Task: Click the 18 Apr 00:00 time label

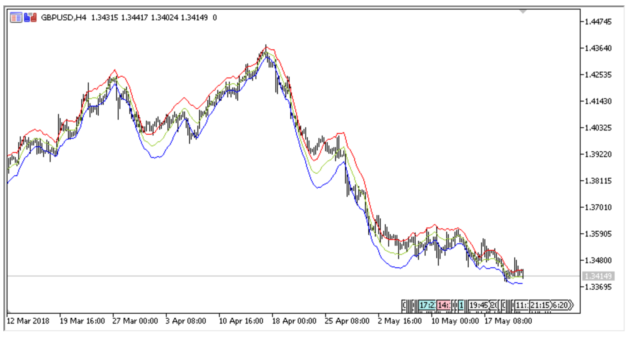Action: coord(294,321)
